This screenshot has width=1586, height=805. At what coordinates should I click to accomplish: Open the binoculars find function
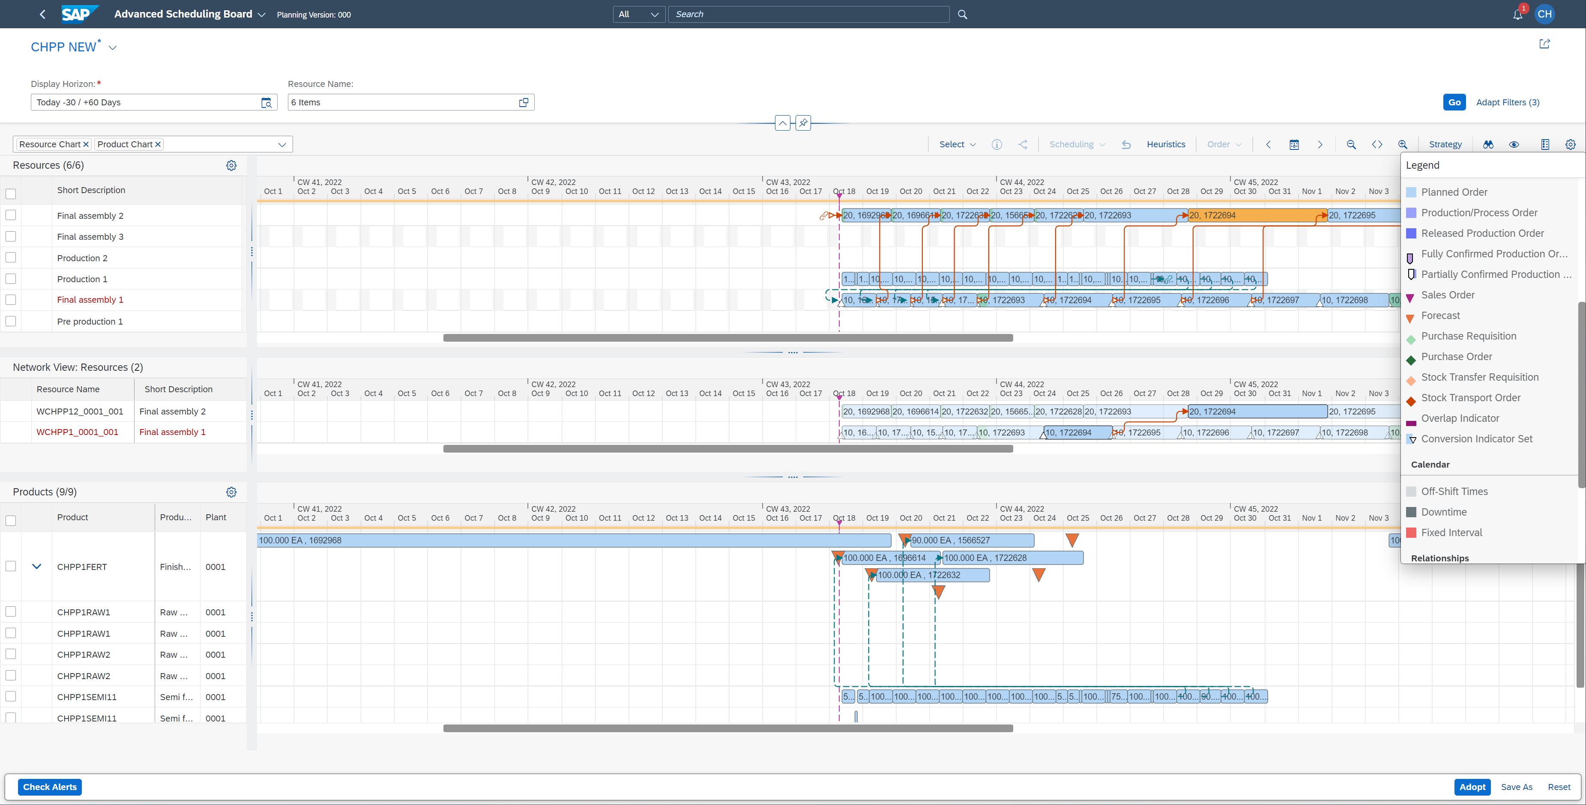point(1489,144)
